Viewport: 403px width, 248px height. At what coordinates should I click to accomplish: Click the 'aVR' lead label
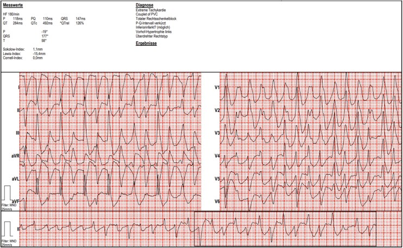[15, 156]
